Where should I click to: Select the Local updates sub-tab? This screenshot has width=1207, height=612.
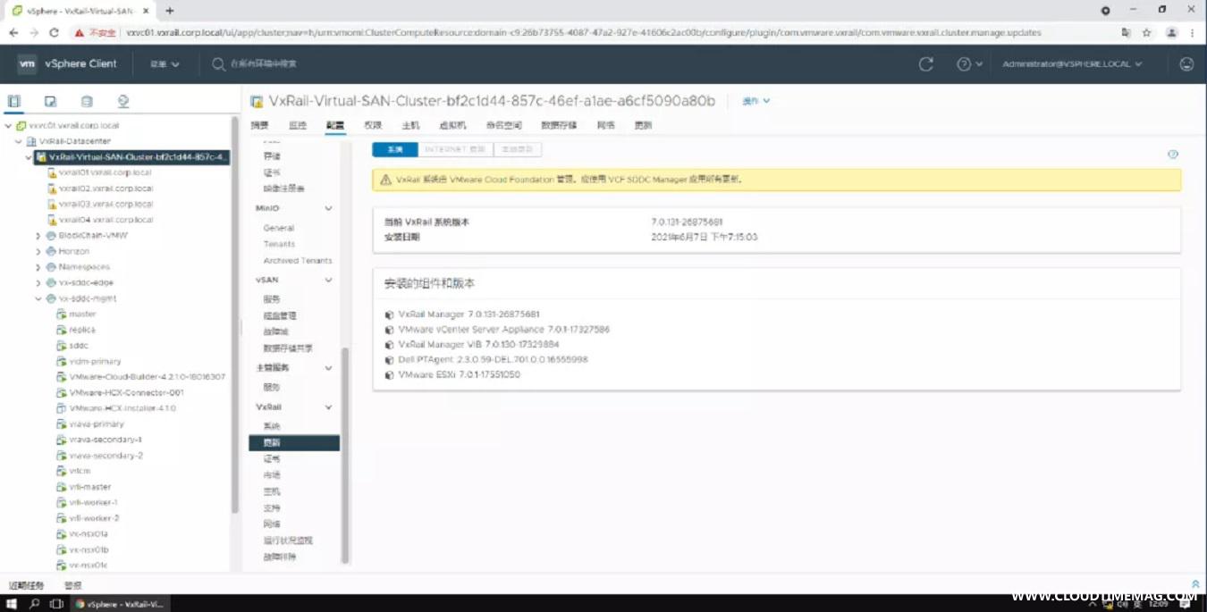click(517, 149)
